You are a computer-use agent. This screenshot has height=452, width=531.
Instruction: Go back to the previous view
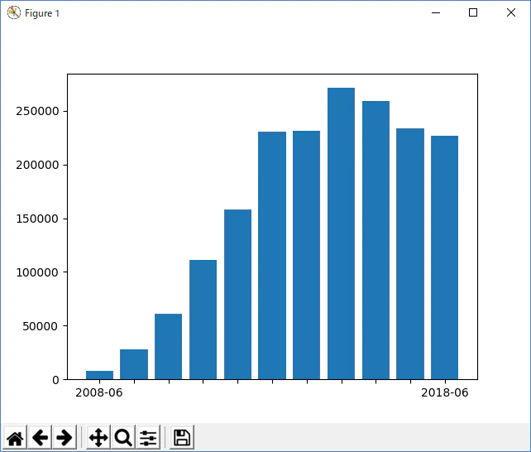(x=40, y=437)
